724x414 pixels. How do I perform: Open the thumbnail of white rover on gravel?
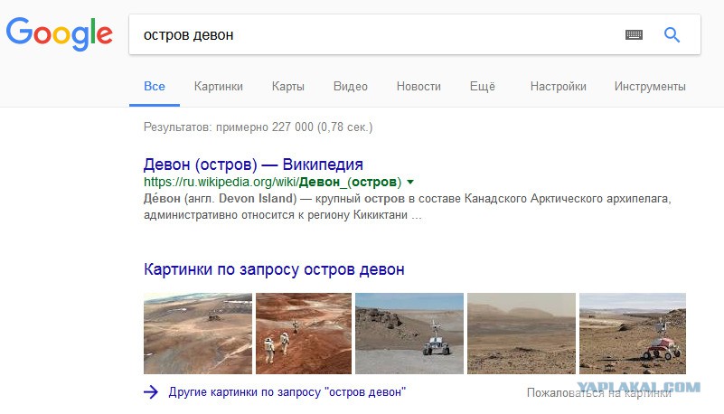tap(409, 334)
